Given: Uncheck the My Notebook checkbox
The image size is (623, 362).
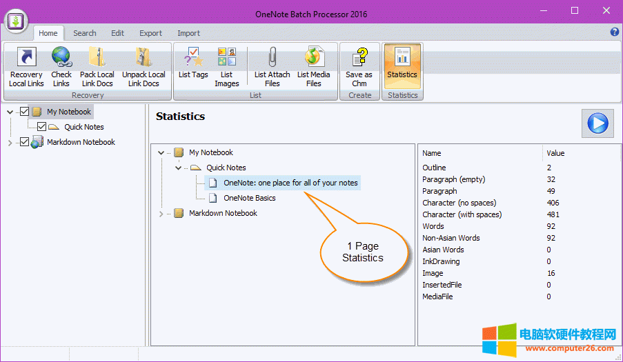Looking at the screenshot, I should pos(25,112).
